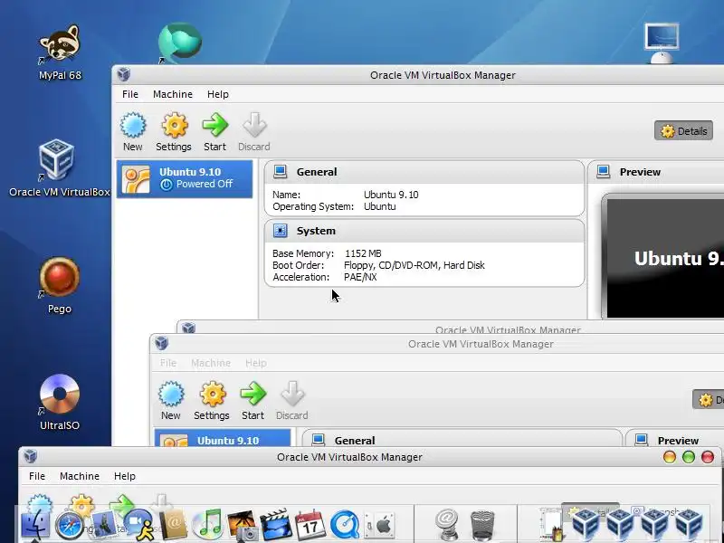
Task: Launch Safari compass in the dock
Action: pos(69,526)
